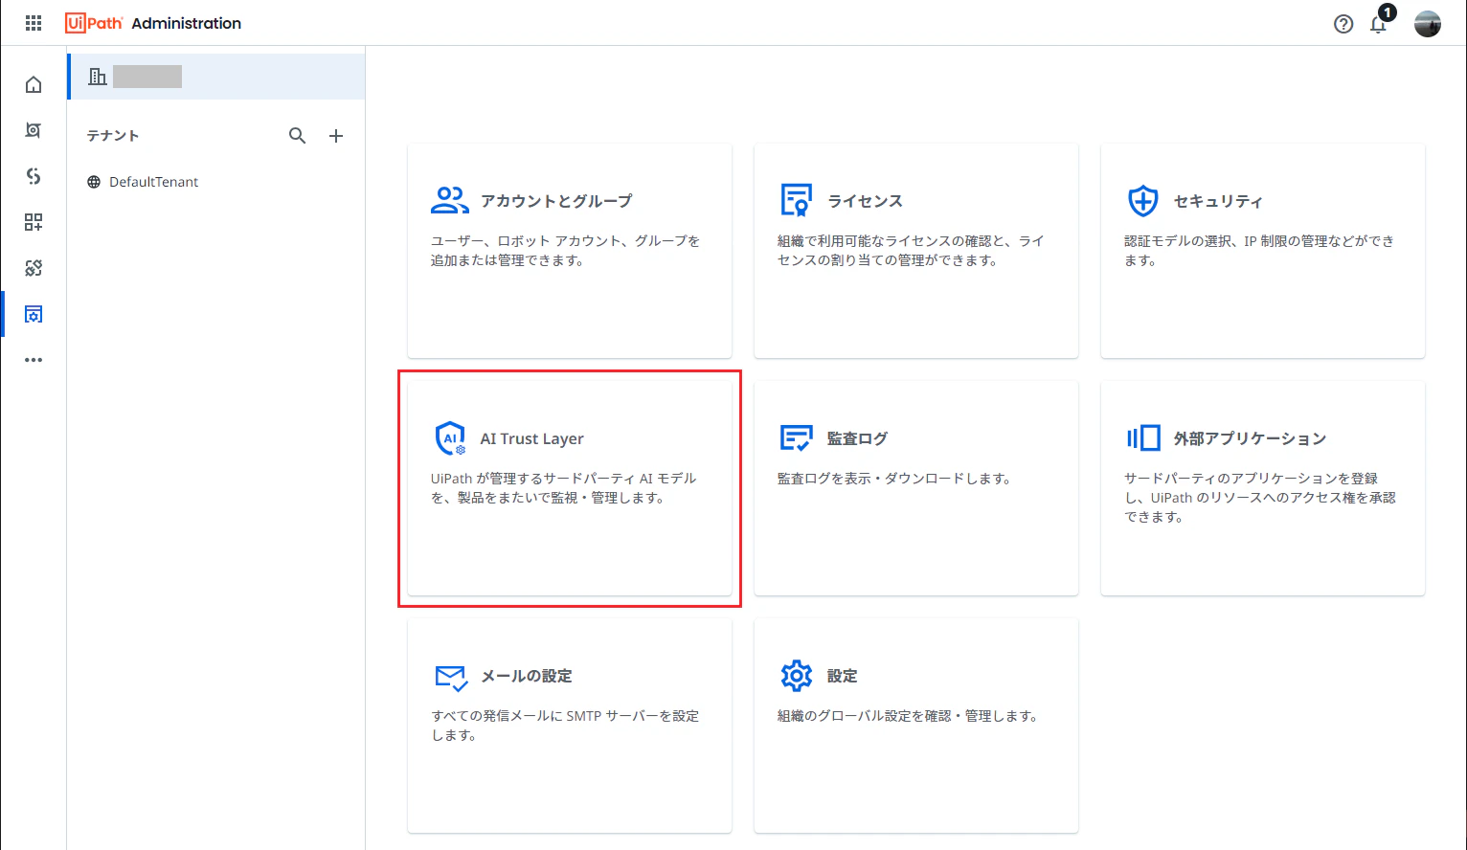
Task: Open the Admin sidebar icon
Action: click(34, 314)
